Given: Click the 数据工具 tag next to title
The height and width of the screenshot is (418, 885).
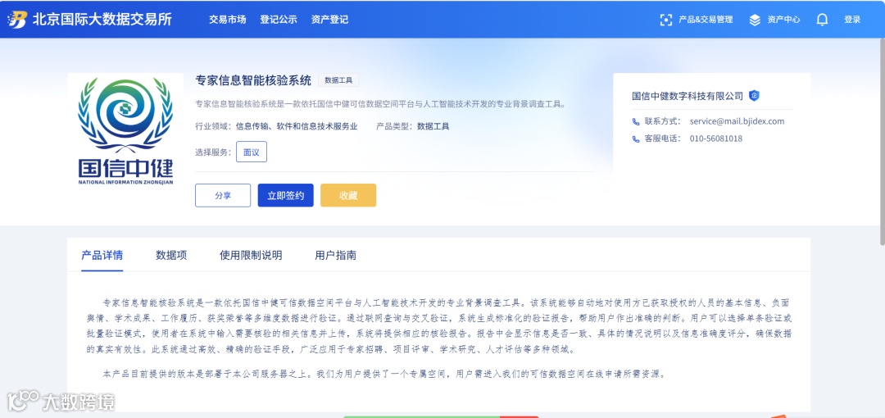Looking at the screenshot, I should click(x=338, y=80).
